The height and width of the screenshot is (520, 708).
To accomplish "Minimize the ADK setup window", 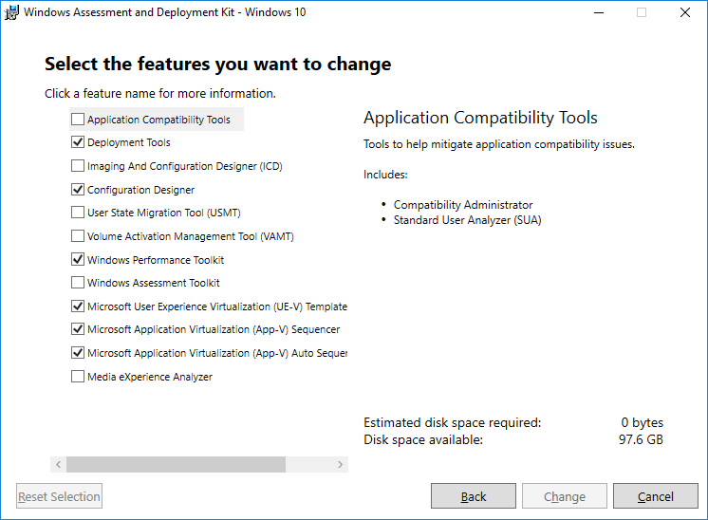I will pyautogui.click(x=599, y=12).
